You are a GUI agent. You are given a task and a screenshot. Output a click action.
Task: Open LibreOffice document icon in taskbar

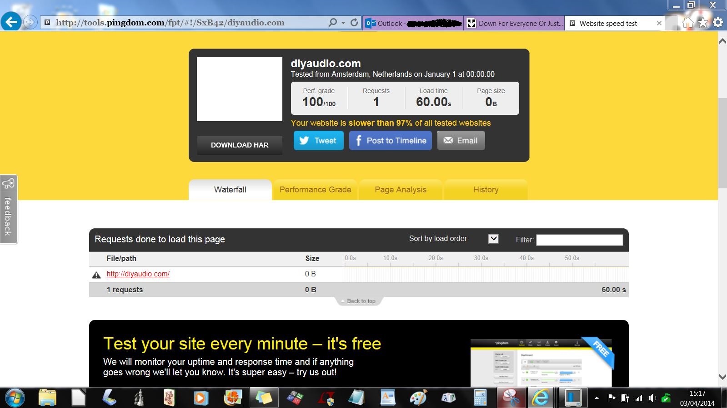pos(78,398)
